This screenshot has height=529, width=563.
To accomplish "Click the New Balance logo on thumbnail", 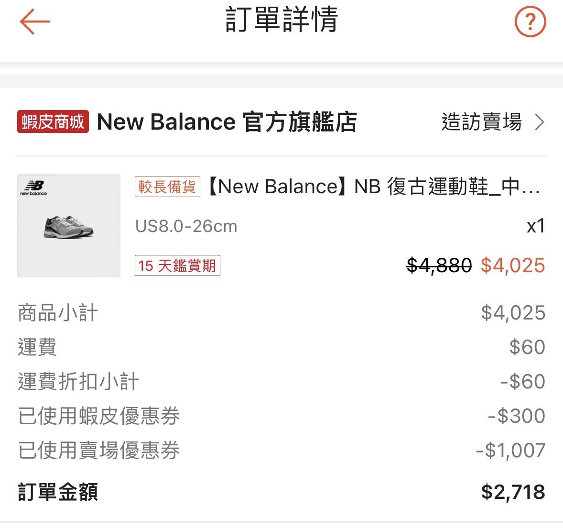I will pyautogui.click(x=33, y=187).
